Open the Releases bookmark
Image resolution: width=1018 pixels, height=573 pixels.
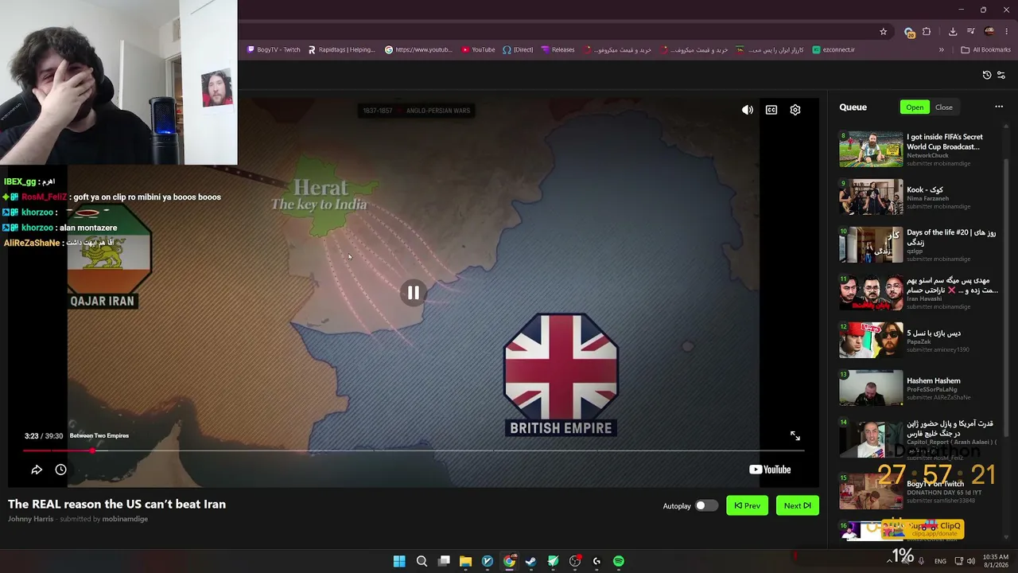coord(558,49)
